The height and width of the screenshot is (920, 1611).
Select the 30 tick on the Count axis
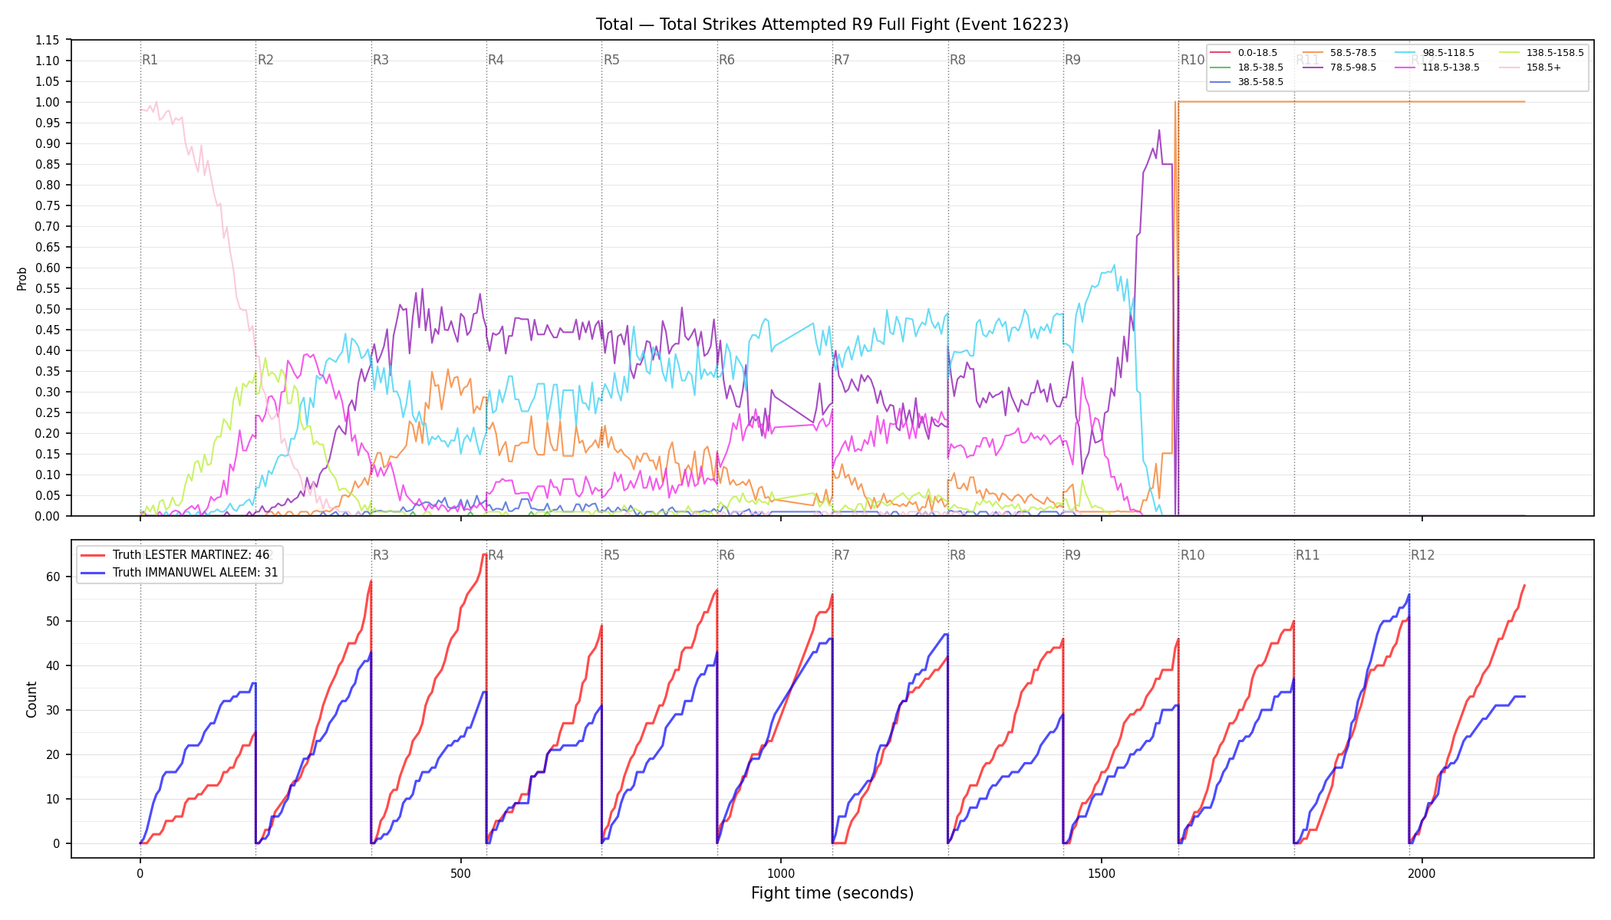click(53, 710)
